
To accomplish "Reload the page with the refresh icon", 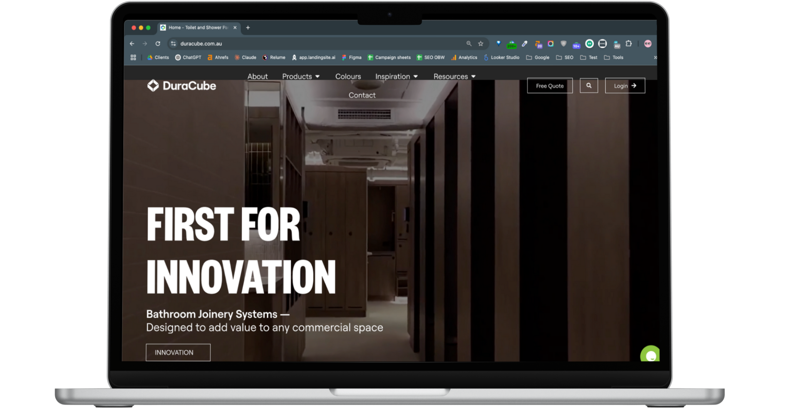I will click(158, 44).
